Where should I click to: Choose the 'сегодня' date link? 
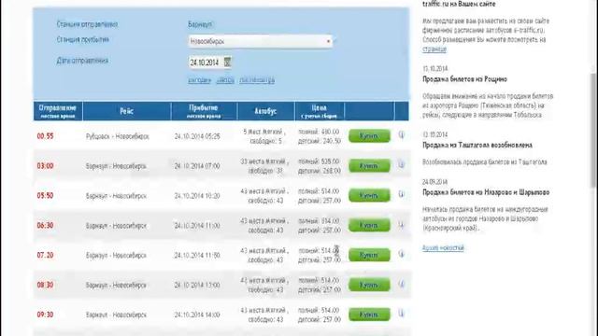(x=199, y=80)
